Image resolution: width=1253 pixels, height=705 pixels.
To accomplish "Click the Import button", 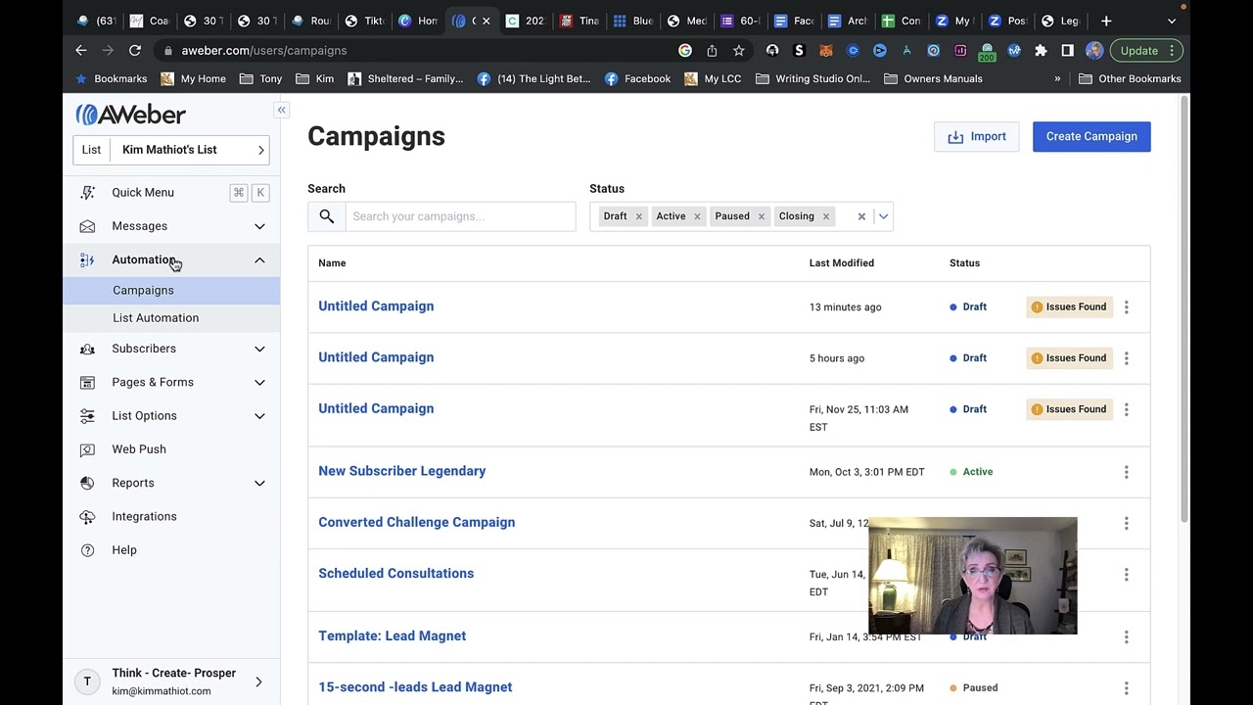I will (976, 136).
